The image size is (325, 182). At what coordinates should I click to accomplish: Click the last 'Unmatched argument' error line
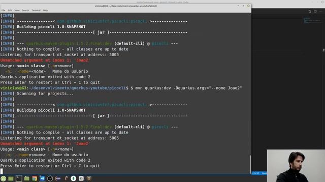[45, 144]
